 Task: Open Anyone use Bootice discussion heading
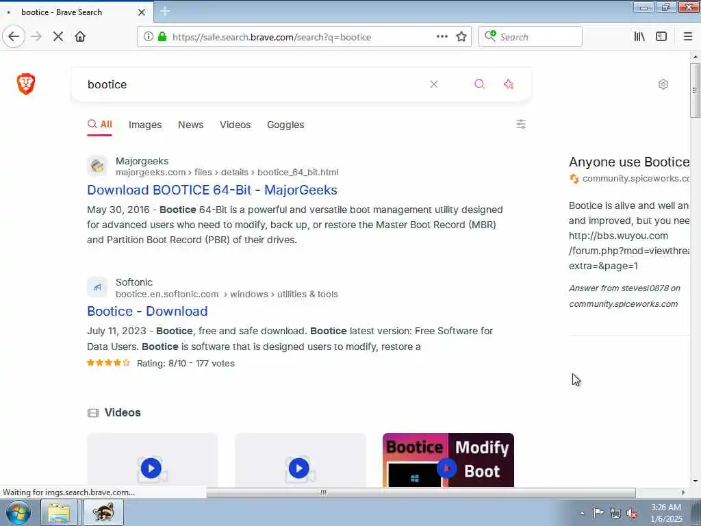[x=629, y=162]
